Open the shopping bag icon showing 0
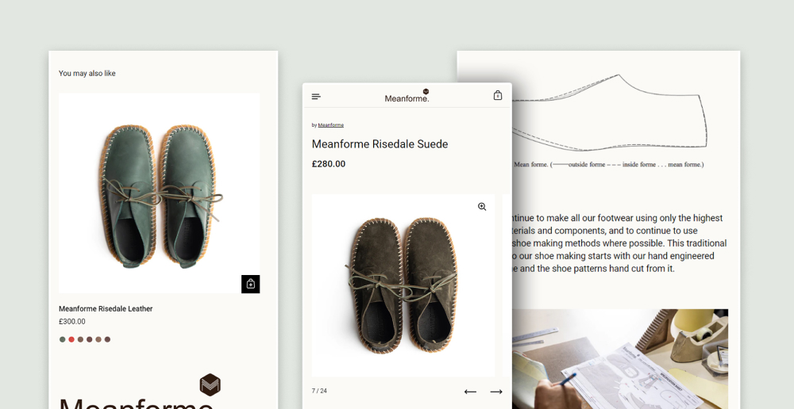Screen dimensions: 794x409 [x=498, y=95]
